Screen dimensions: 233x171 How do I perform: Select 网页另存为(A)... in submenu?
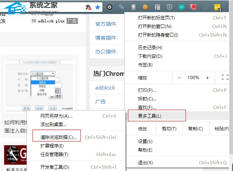pyautogui.click(x=76, y=116)
